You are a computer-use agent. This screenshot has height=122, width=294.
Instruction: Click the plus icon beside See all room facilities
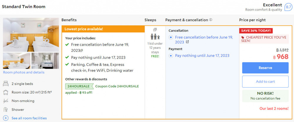point(5,118)
